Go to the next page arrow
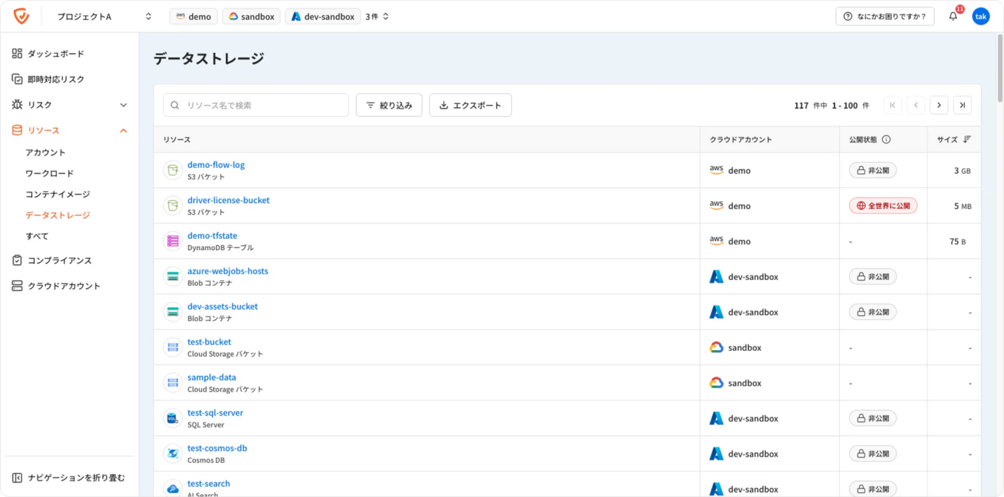This screenshot has width=1004, height=497. tap(939, 105)
